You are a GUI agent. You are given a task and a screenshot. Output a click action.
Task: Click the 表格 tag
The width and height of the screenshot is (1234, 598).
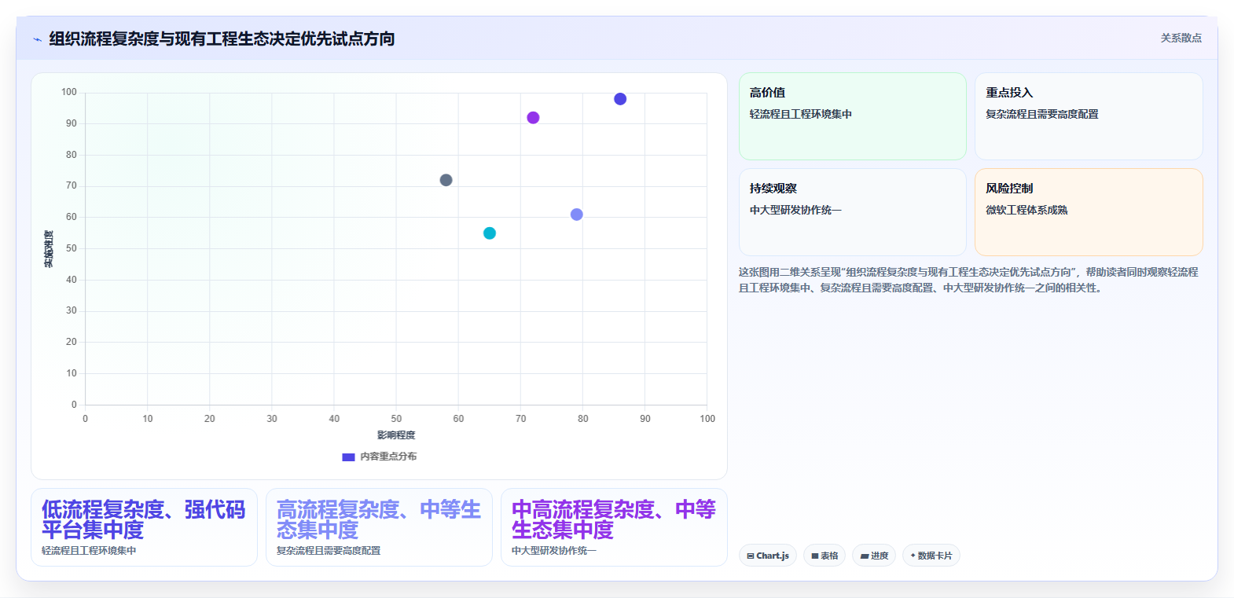click(x=825, y=556)
